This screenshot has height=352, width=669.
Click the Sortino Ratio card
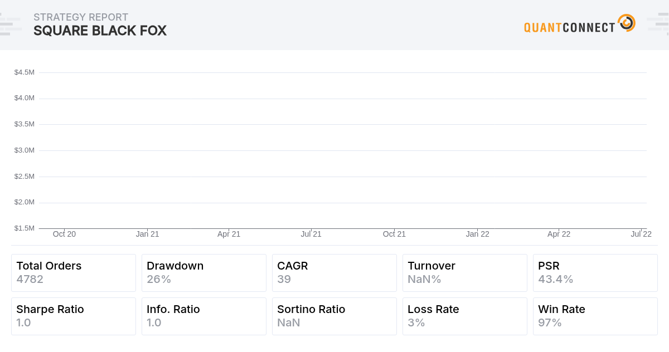point(334,316)
